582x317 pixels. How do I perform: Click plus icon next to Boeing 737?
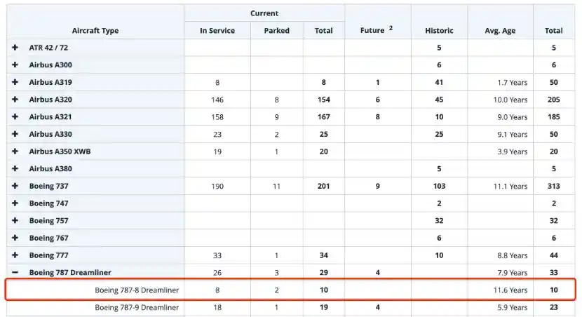coord(15,186)
